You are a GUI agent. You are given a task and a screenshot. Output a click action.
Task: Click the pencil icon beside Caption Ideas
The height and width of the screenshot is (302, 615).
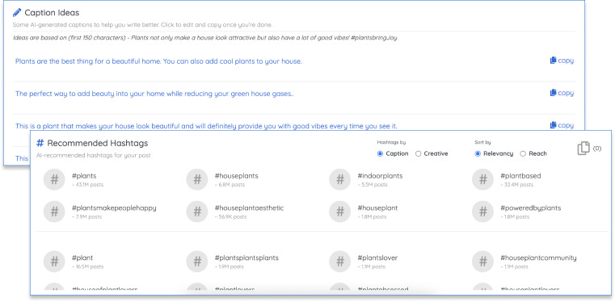tap(17, 13)
